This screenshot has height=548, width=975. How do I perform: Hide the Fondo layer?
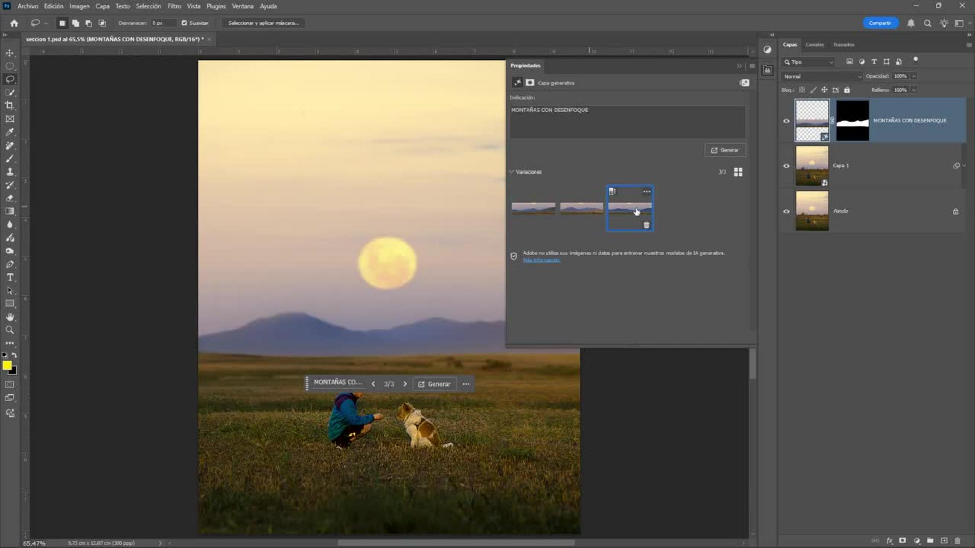tap(786, 211)
